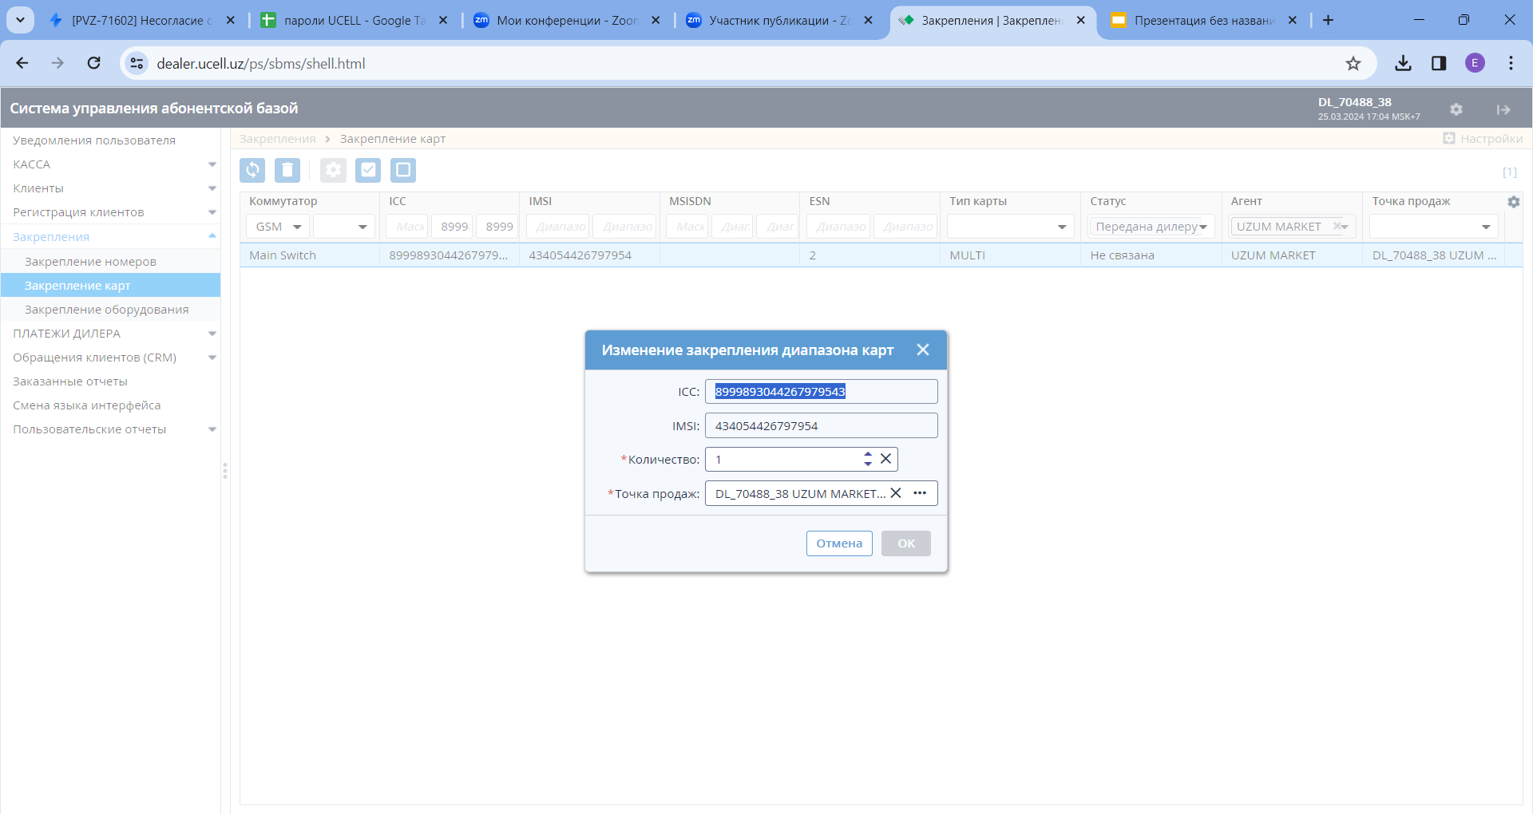The width and height of the screenshot is (1533, 814).
Task: Click the ICC input in dialog
Action: [x=822, y=392]
